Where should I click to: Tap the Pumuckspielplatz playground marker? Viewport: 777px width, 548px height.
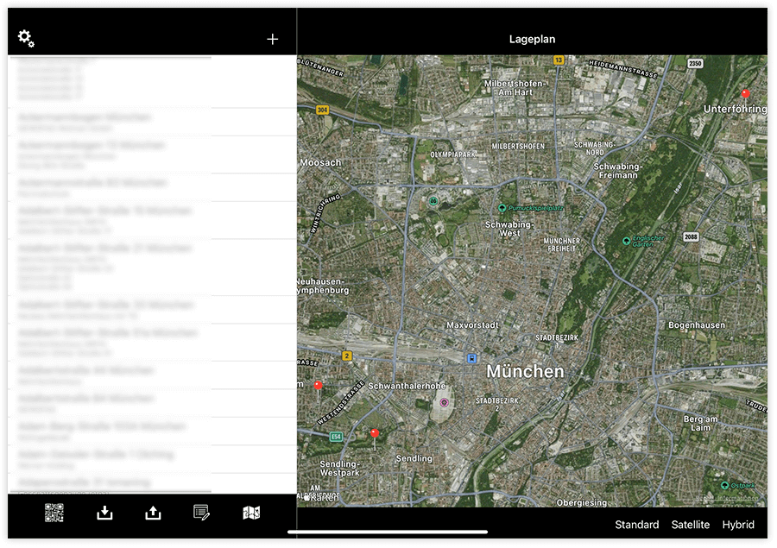503,207
